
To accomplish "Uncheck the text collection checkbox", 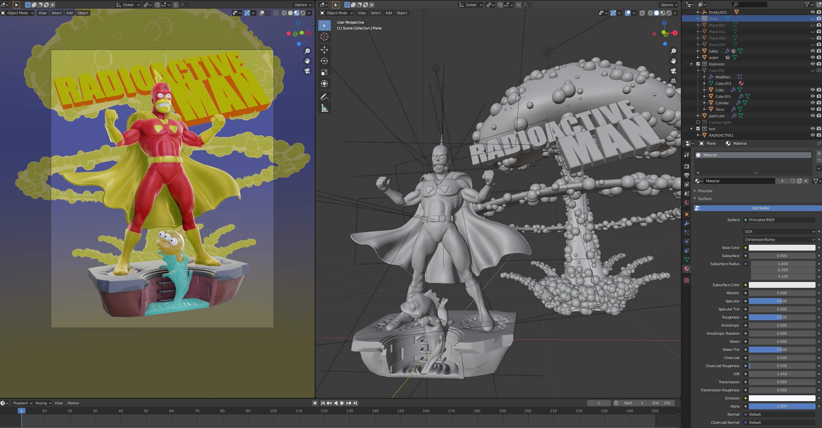I will tap(698, 129).
